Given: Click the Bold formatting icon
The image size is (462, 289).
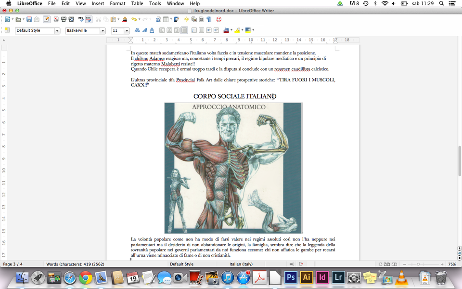Looking at the screenshot, I should 137,30.
